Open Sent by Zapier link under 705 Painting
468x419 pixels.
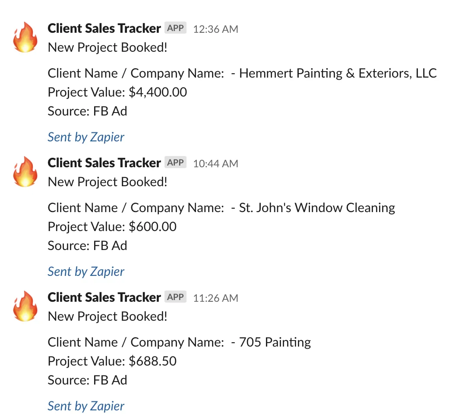86,406
